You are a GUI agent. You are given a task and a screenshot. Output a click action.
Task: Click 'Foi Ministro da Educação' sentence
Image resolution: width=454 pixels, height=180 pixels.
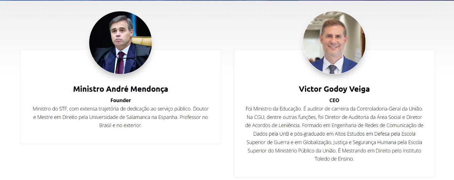click(x=273, y=109)
